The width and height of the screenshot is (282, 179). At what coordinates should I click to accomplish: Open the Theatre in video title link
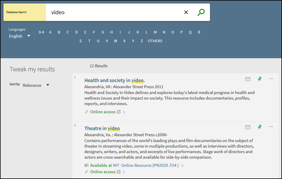[102, 128]
